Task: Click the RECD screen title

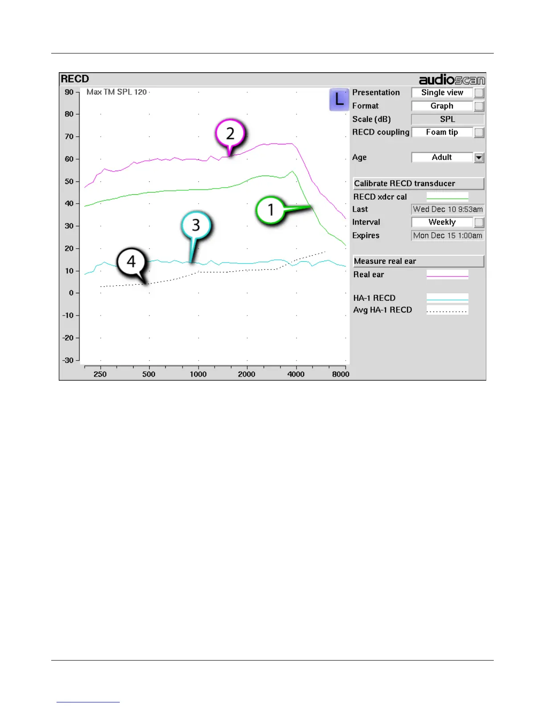Action: tap(75, 79)
